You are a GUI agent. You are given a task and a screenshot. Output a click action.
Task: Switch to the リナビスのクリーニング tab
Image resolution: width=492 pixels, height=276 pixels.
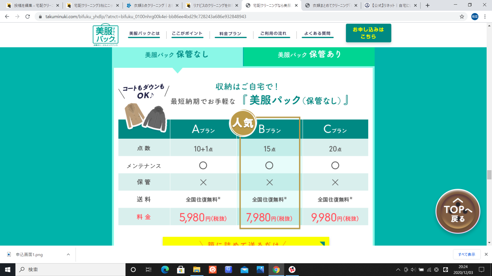(x=212, y=5)
